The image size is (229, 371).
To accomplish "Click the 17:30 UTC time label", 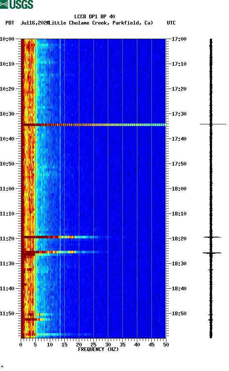I will (x=179, y=114).
